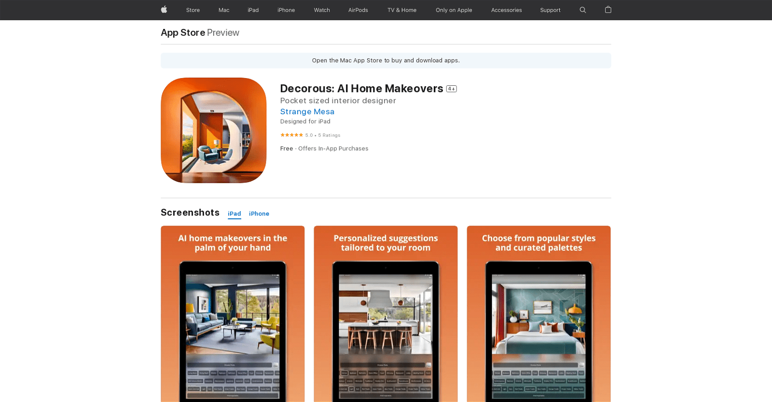Open the Support menu item
772x402 pixels.
click(x=551, y=10)
